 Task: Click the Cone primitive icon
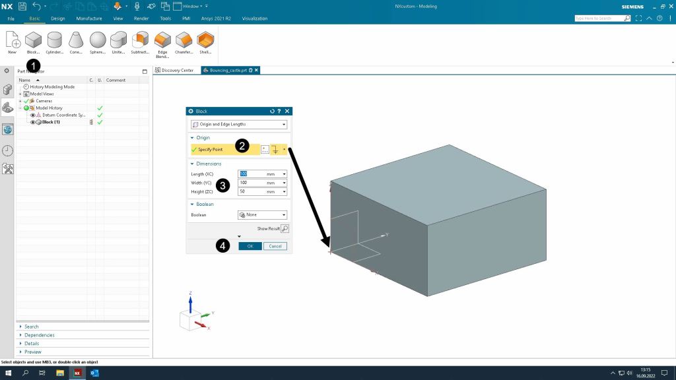pos(76,41)
